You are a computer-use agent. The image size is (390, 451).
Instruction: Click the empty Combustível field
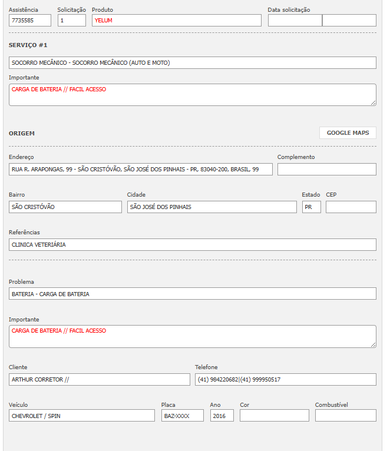(345, 416)
